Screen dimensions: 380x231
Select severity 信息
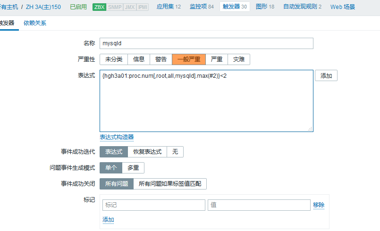click(x=138, y=59)
